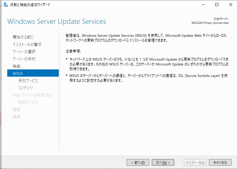Screen dimensions: 237x169
Task: Click the 注意事項: label
Action: point(73,51)
